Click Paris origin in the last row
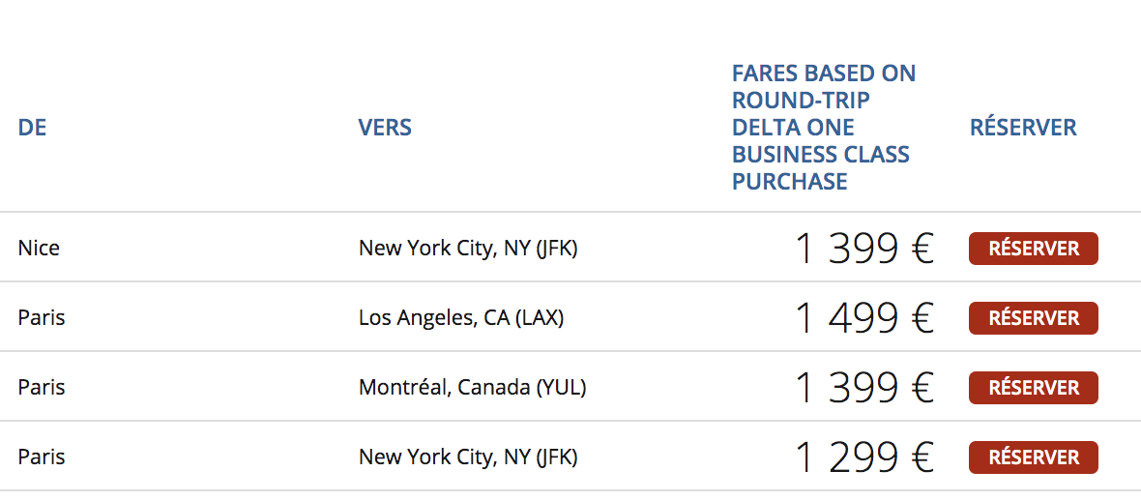This screenshot has width=1141, height=501. tap(42, 457)
